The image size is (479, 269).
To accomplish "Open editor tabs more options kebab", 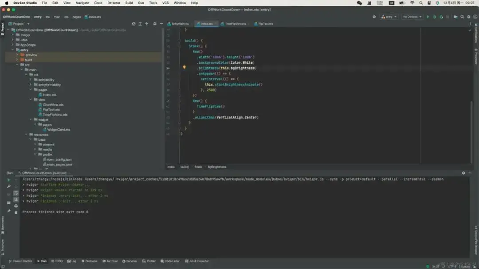I will tap(470, 24).
